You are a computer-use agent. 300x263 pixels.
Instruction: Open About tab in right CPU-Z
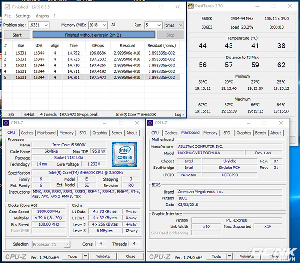coord(276,133)
